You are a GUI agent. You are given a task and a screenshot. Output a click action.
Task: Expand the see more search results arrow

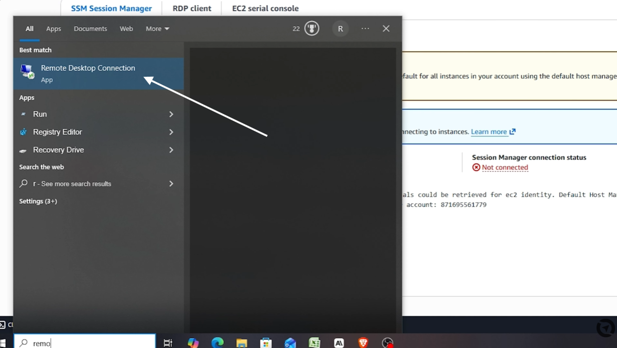pyautogui.click(x=171, y=184)
